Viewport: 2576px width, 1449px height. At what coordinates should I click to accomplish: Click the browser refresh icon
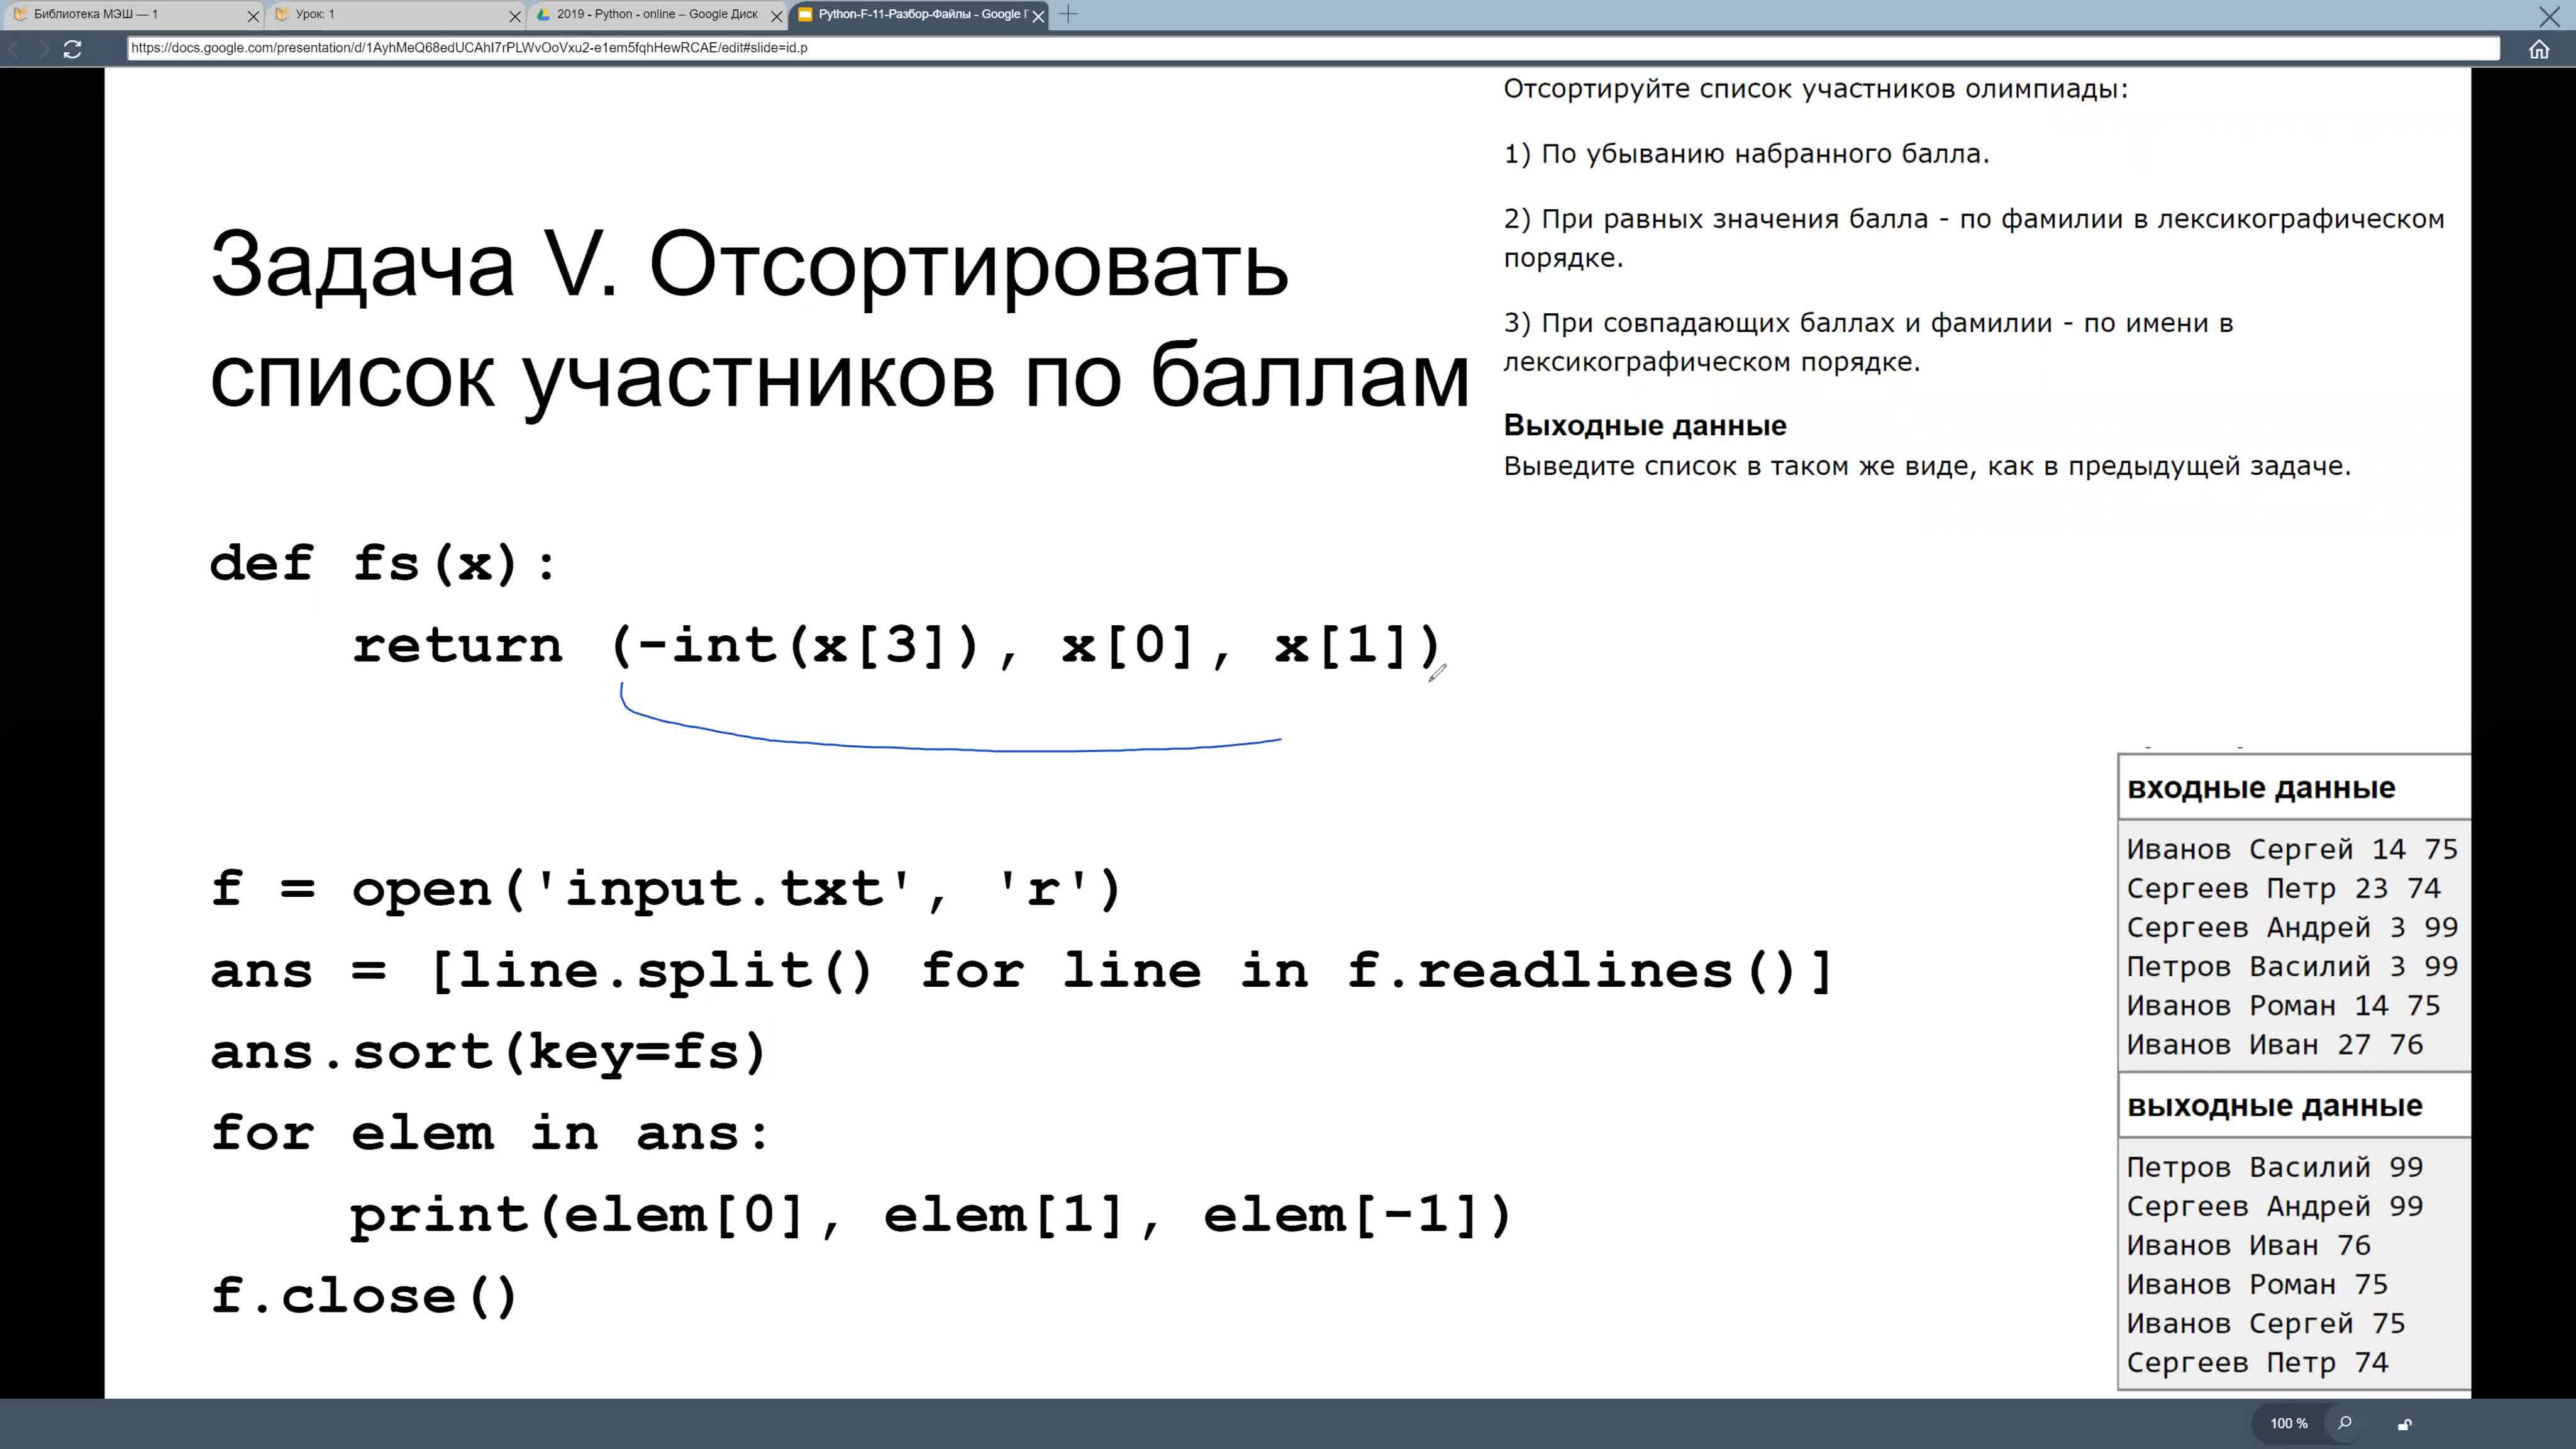(71, 48)
